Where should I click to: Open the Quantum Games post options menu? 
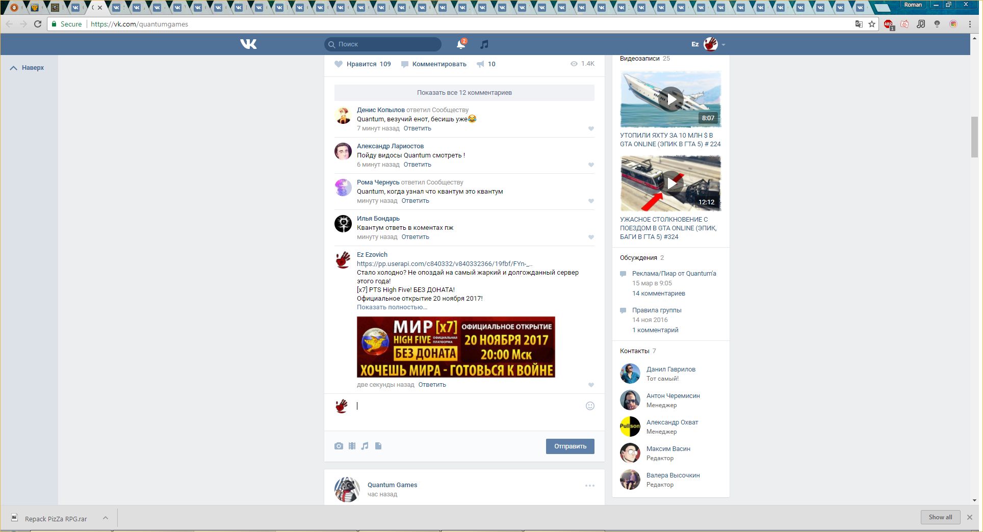tap(590, 486)
